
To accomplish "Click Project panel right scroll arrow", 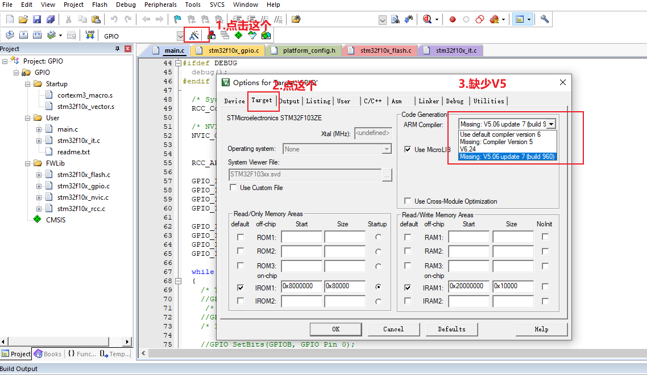I will (x=127, y=342).
